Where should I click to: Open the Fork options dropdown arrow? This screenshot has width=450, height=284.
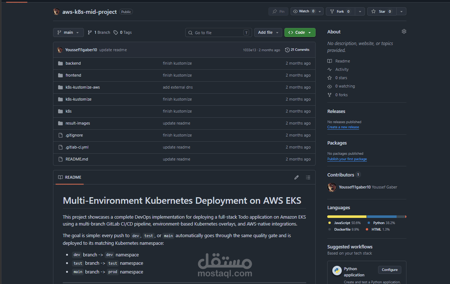[x=360, y=12]
